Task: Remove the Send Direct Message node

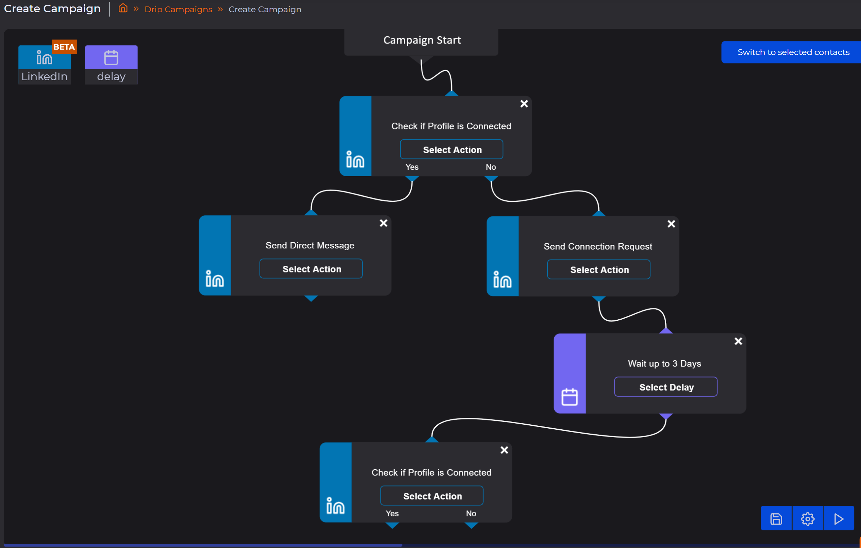Action: click(x=383, y=223)
